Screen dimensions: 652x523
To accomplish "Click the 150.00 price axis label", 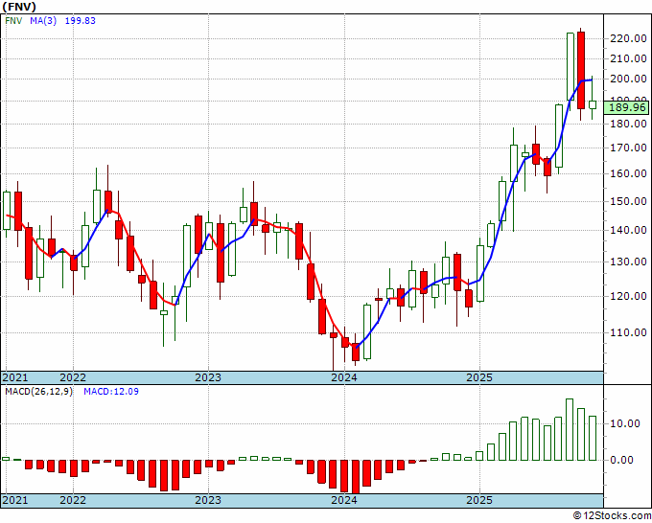I will coord(628,201).
